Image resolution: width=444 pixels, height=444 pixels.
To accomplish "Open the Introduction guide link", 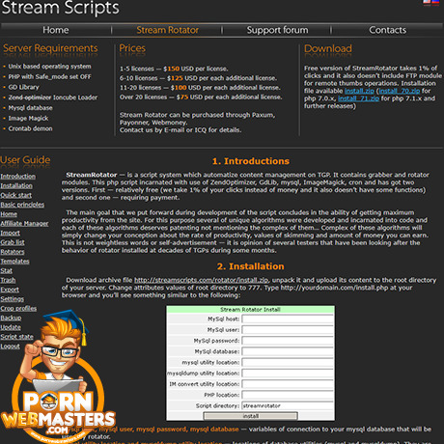I will pos(18,177).
